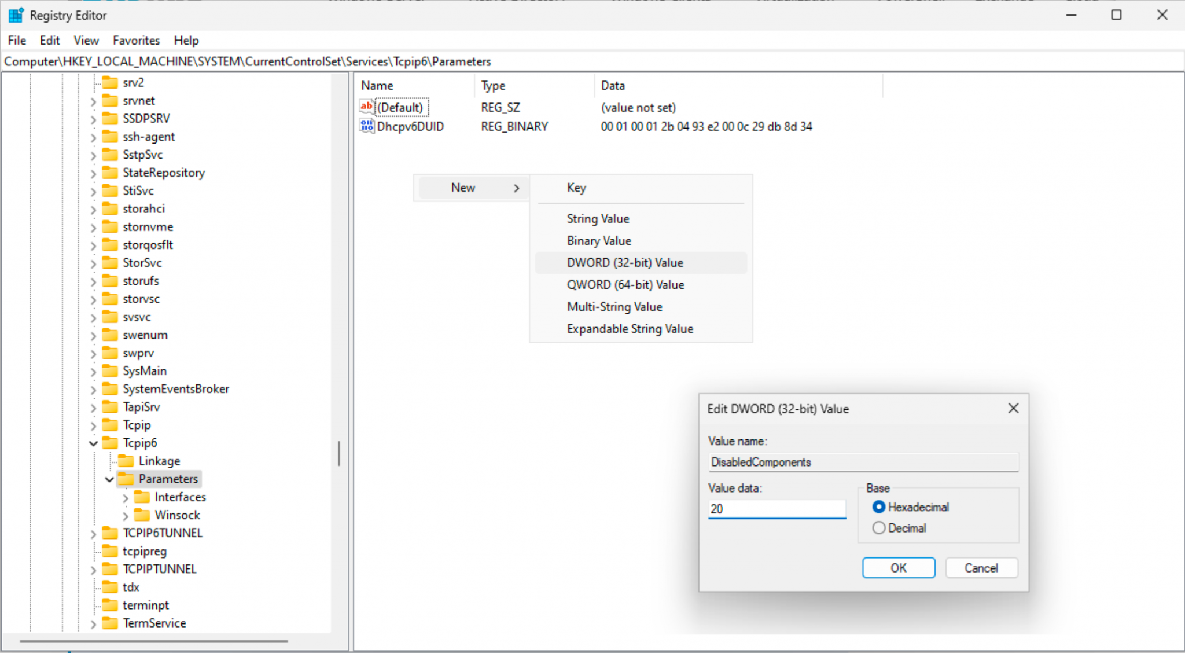Select the Winsock folder icon
Image resolution: width=1185 pixels, height=653 pixels.
pyautogui.click(x=142, y=515)
